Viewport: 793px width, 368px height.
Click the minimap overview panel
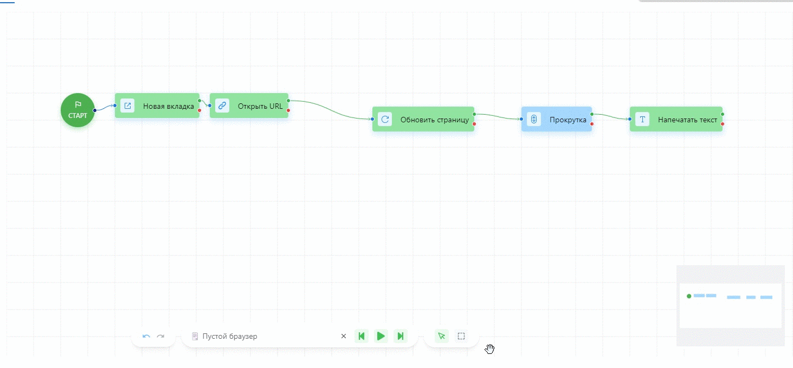(x=730, y=305)
